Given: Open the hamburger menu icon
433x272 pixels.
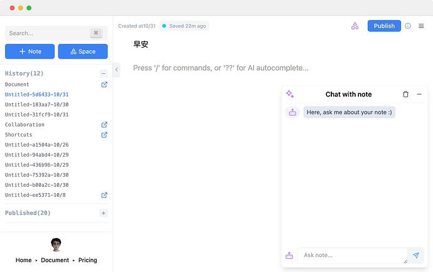Looking at the screenshot, I should (x=421, y=26).
